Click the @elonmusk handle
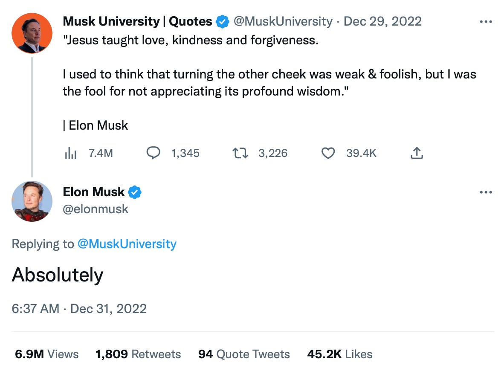Viewport: 504px width, 371px height. point(96,209)
